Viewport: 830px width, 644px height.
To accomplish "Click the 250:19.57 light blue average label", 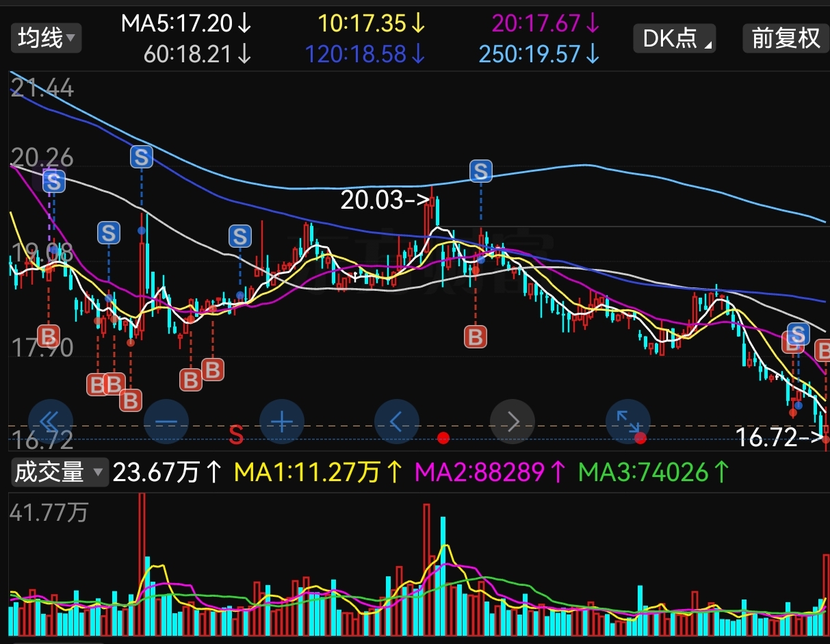I will [539, 54].
